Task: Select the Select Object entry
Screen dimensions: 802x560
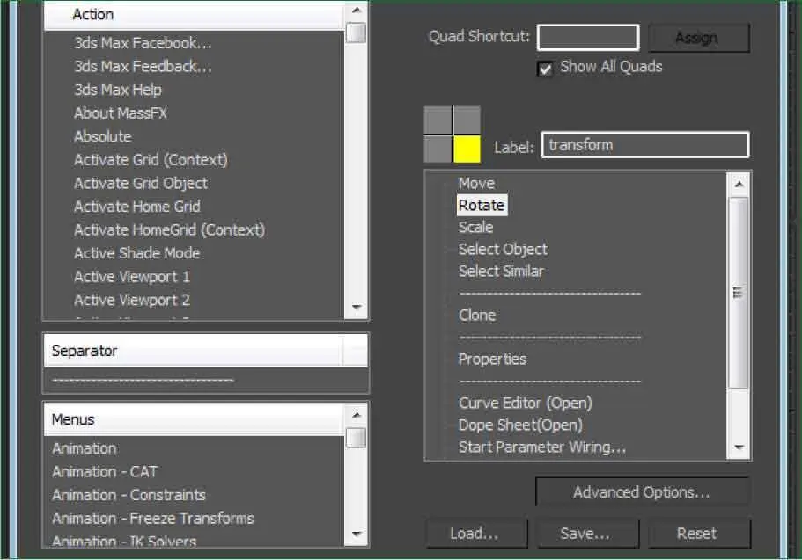Action: pos(503,250)
